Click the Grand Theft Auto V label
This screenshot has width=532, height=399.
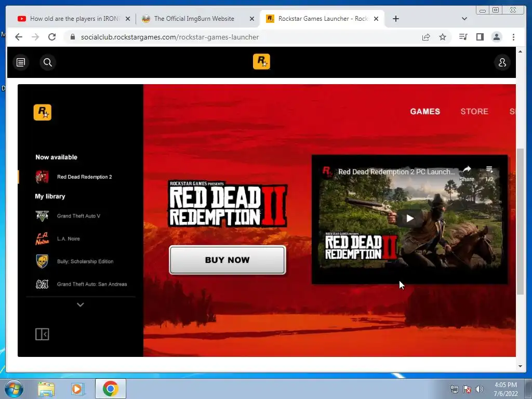[79, 216]
